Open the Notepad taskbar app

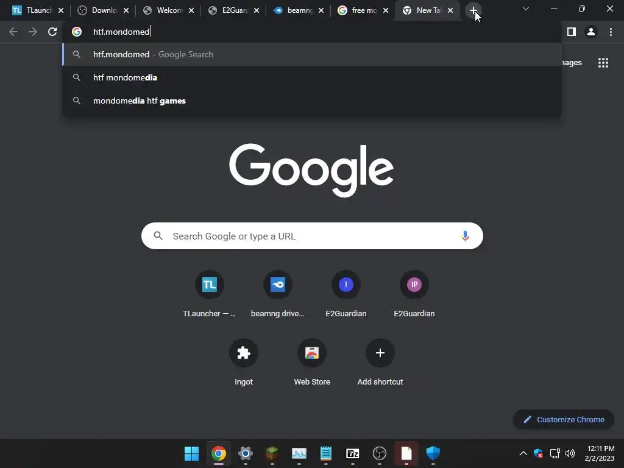tap(326, 453)
